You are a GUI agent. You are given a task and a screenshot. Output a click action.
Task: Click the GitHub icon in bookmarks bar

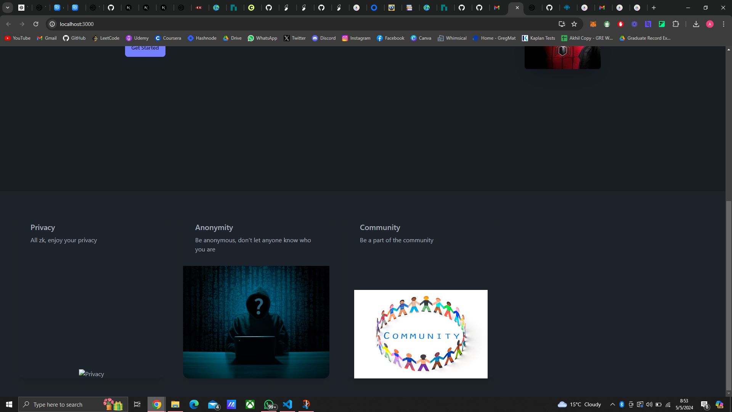66,38
